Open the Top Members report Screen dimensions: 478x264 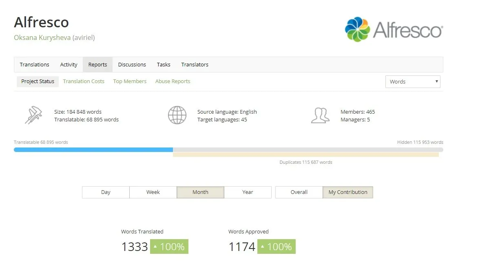pyautogui.click(x=130, y=81)
